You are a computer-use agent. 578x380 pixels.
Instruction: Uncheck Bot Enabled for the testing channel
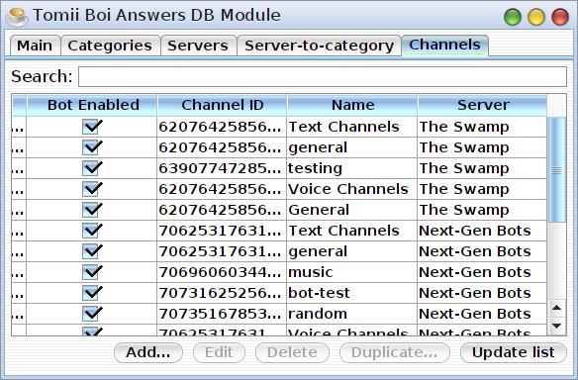tap(91, 168)
